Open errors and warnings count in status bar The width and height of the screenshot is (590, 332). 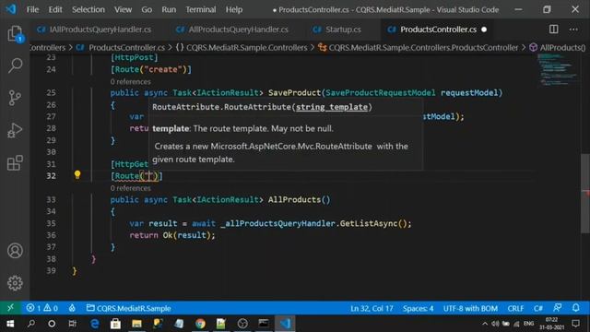42,308
